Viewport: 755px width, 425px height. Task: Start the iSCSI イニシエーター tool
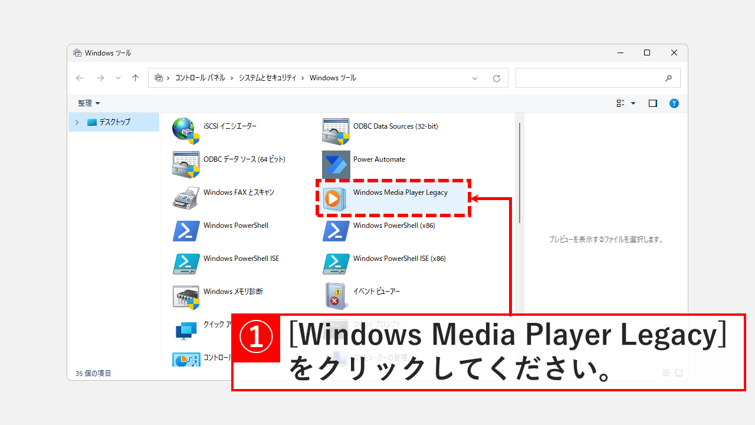[x=229, y=126]
